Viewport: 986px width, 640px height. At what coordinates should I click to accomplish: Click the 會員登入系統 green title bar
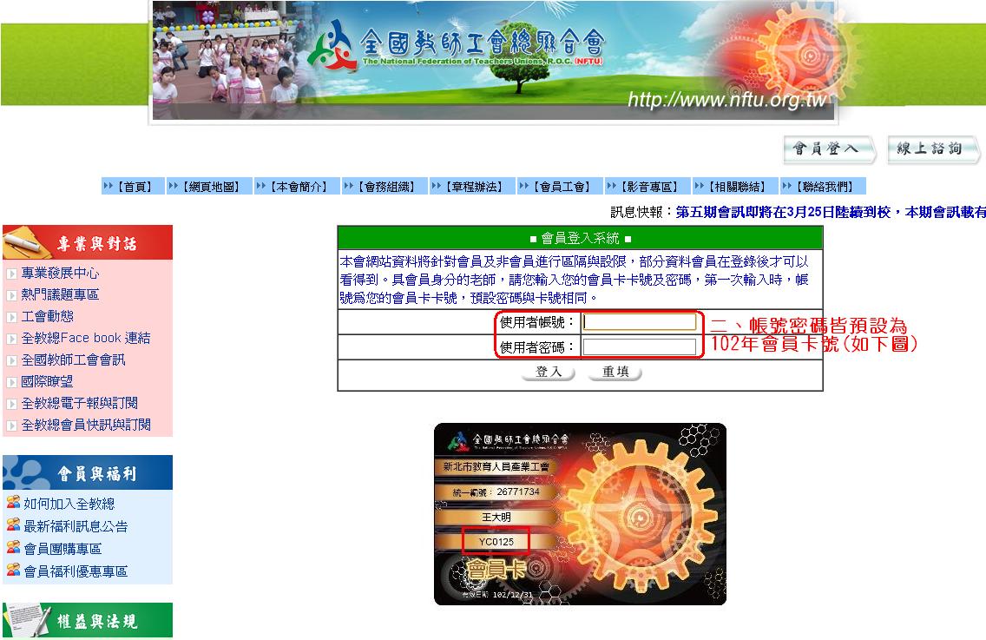(580, 238)
